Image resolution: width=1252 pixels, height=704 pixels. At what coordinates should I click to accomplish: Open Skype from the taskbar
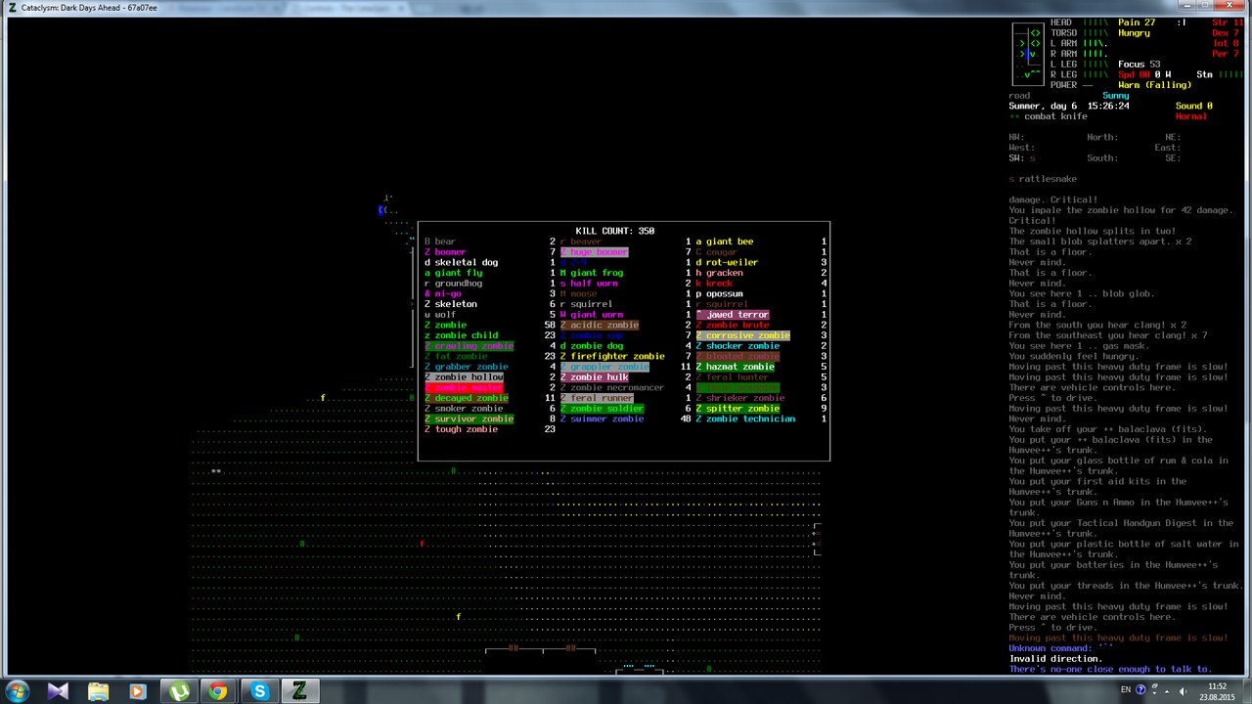pyautogui.click(x=259, y=691)
